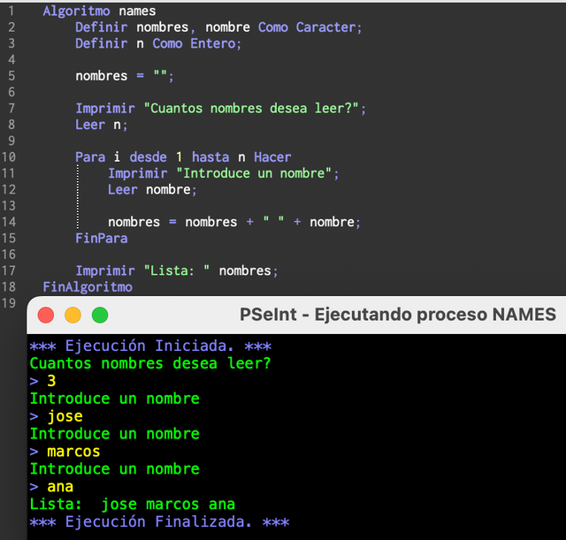Image resolution: width=566 pixels, height=540 pixels.
Task: Select line number 10 in gutter
Action: click(x=9, y=157)
